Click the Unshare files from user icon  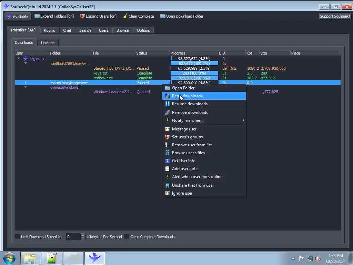click(167, 185)
